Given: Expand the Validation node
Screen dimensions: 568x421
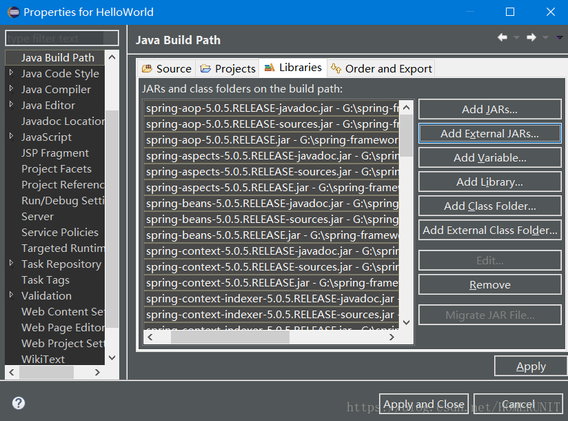Looking at the screenshot, I should click(12, 295).
